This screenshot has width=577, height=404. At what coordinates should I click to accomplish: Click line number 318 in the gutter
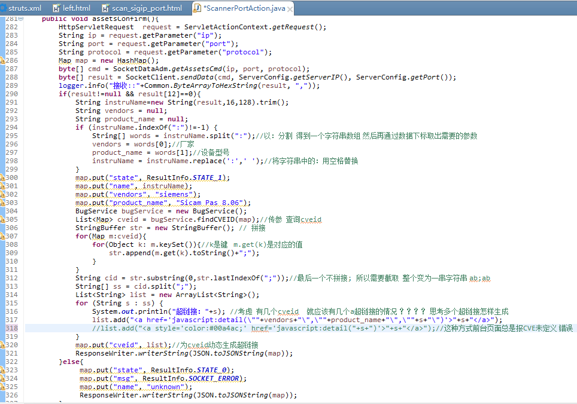pos(12,328)
